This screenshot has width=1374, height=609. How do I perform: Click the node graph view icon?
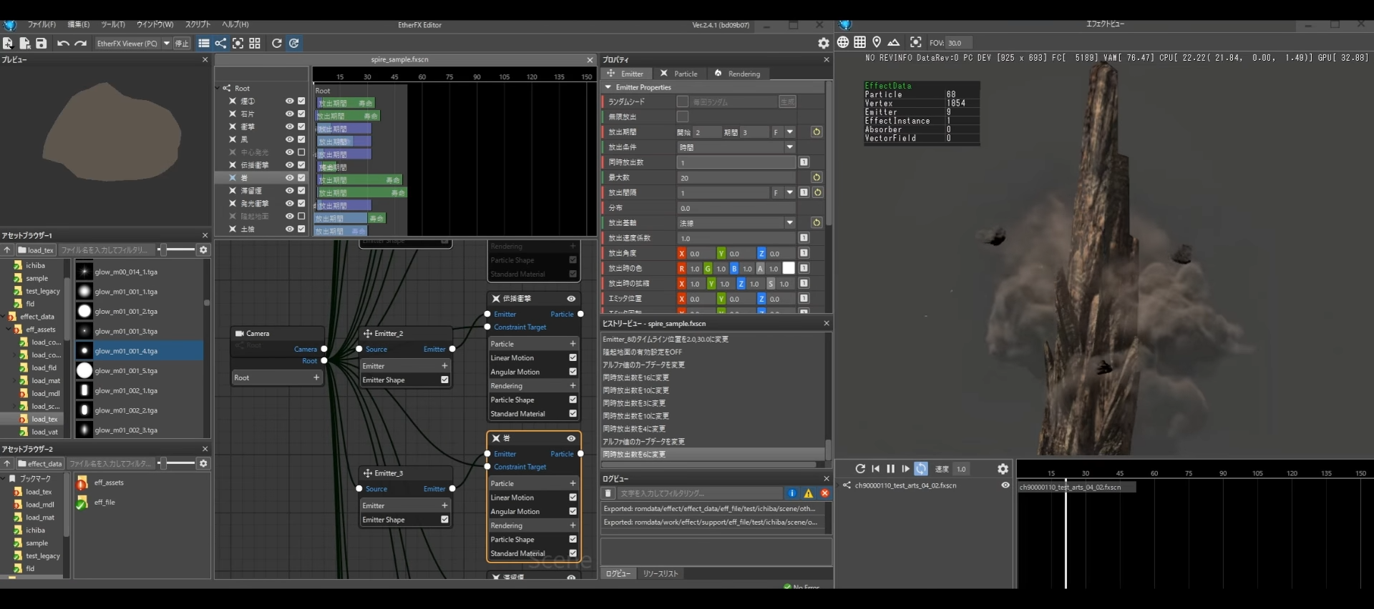click(220, 44)
